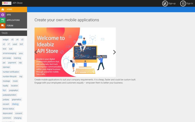
Task: Pick the otp tag
Action: click(x=20, y=63)
